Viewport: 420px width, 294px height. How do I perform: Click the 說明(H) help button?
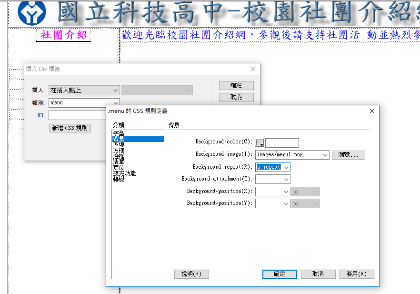(x=191, y=274)
